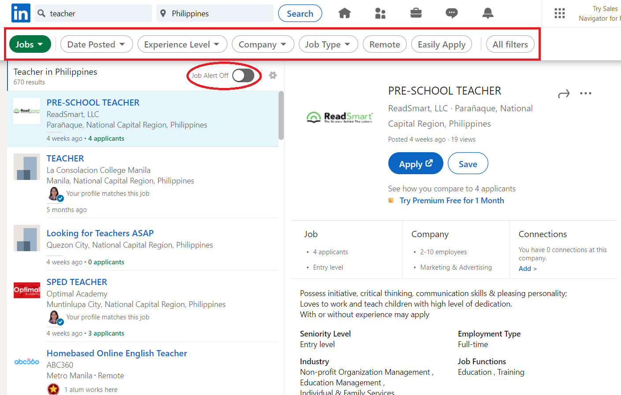Click the LinkedIn logo
The height and width of the screenshot is (395, 621).
(x=21, y=13)
